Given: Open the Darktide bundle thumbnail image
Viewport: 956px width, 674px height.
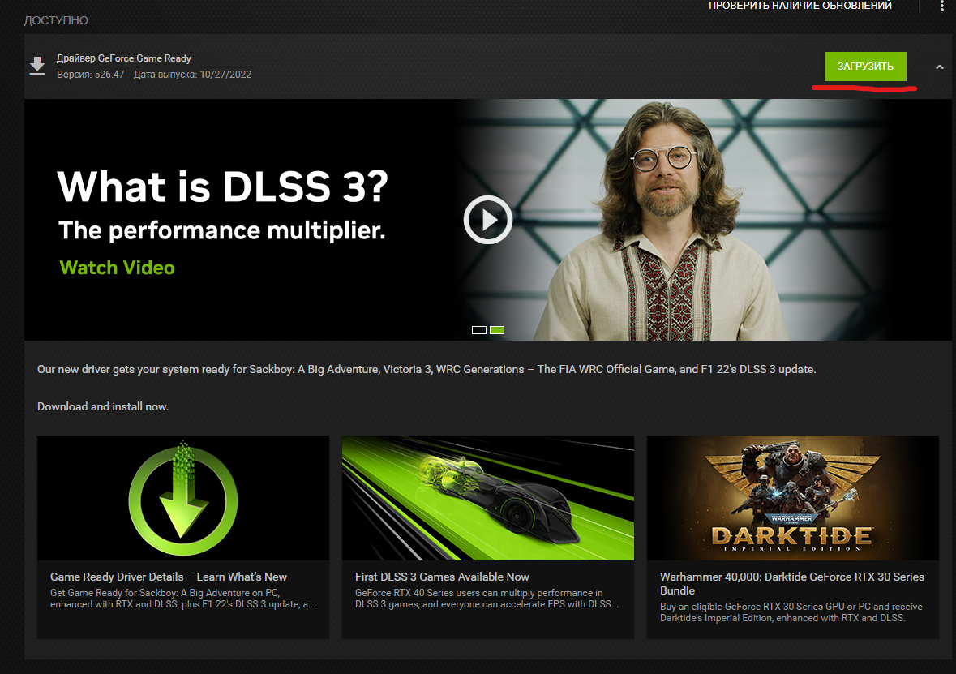Looking at the screenshot, I should pos(792,498).
